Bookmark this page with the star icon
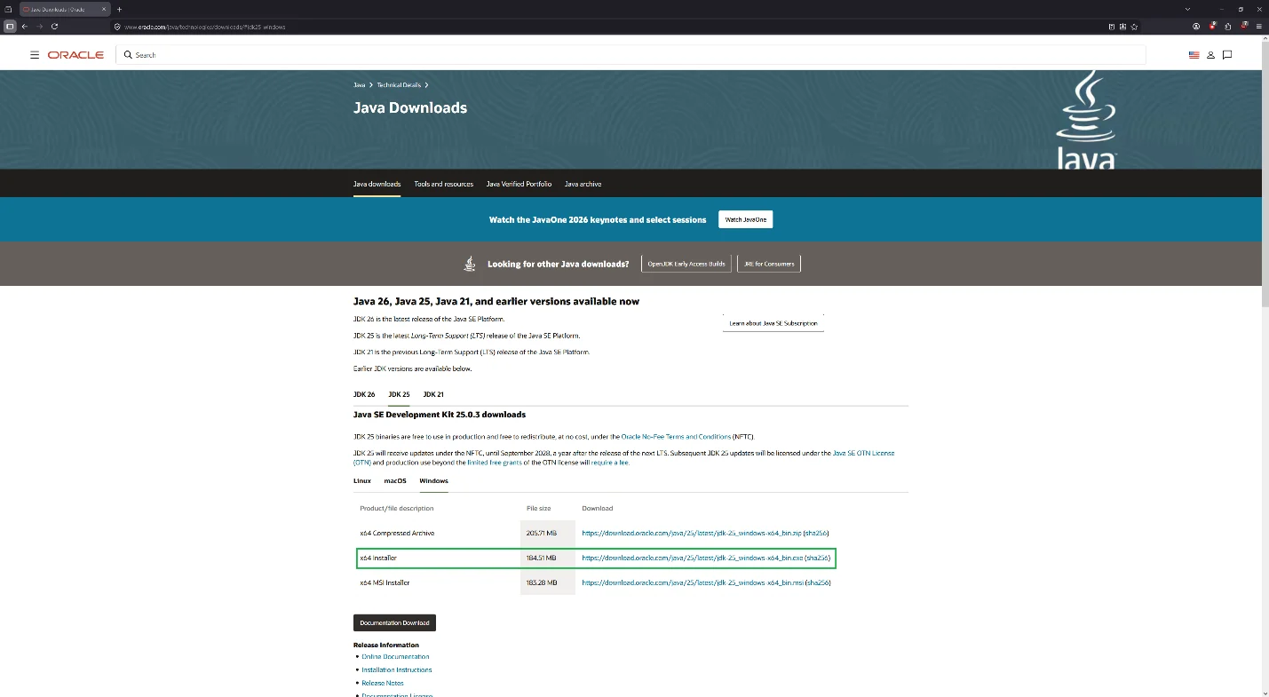The width and height of the screenshot is (1269, 697). pyautogui.click(x=1134, y=27)
